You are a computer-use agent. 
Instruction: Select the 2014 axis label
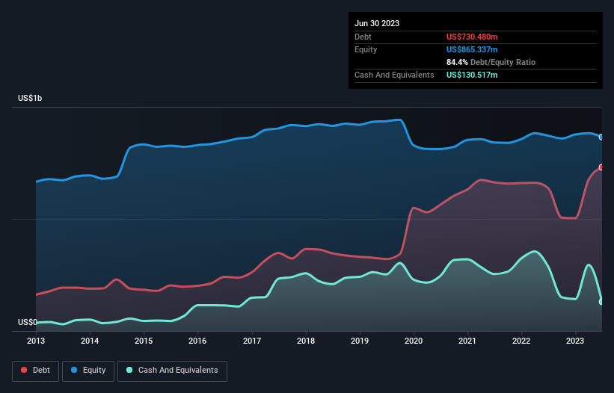click(x=90, y=341)
